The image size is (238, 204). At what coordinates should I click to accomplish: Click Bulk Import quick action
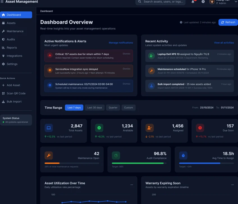[16, 101]
